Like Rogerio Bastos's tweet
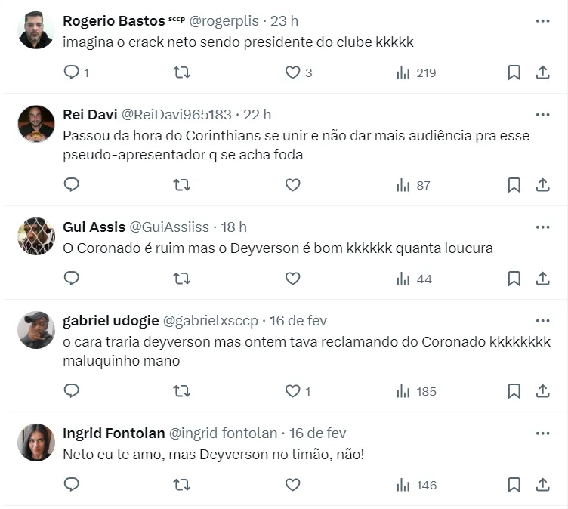568x509 pixels. (x=293, y=72)
